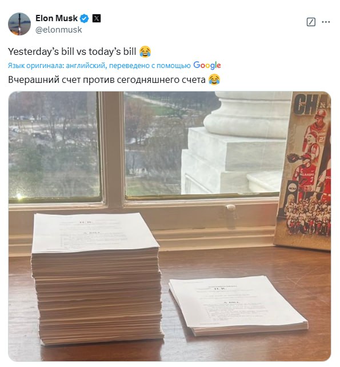Open the @elonmusk handle link
The width and height of the screenshot is (340, 367).
tap(58, 30)
